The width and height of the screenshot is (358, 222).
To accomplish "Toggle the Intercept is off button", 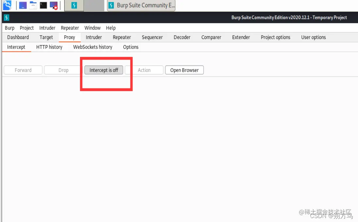I will [x=104, y=70].
